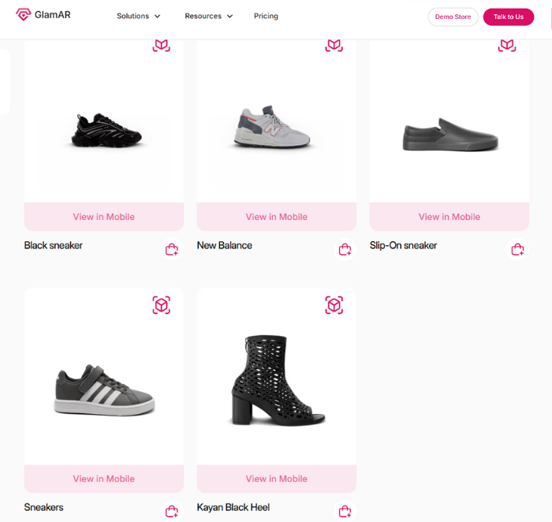Click the Talk to Us button
Image resolution: width=552 pixels, height=522 pixels.
[509, 17]
